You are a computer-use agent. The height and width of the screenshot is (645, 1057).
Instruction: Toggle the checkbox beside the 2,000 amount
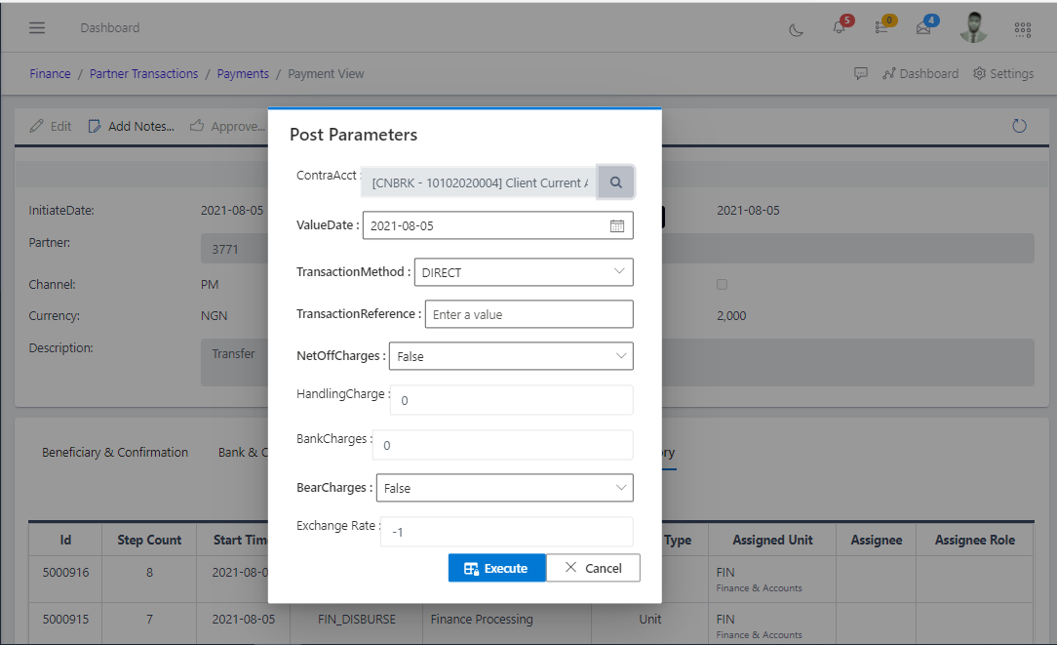click(x=722, y=284)
